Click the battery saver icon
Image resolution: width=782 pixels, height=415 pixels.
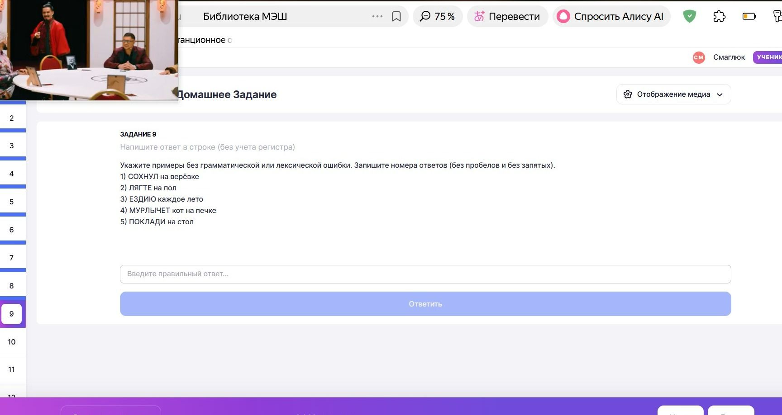(749, 17)
